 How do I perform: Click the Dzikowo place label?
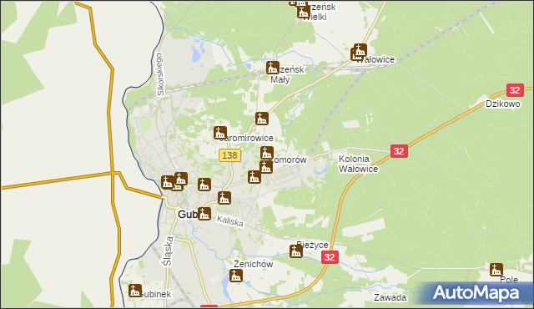pos(502,104)
